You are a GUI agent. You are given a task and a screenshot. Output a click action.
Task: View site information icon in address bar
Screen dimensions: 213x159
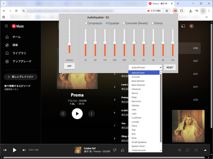[x=24, y=11]
